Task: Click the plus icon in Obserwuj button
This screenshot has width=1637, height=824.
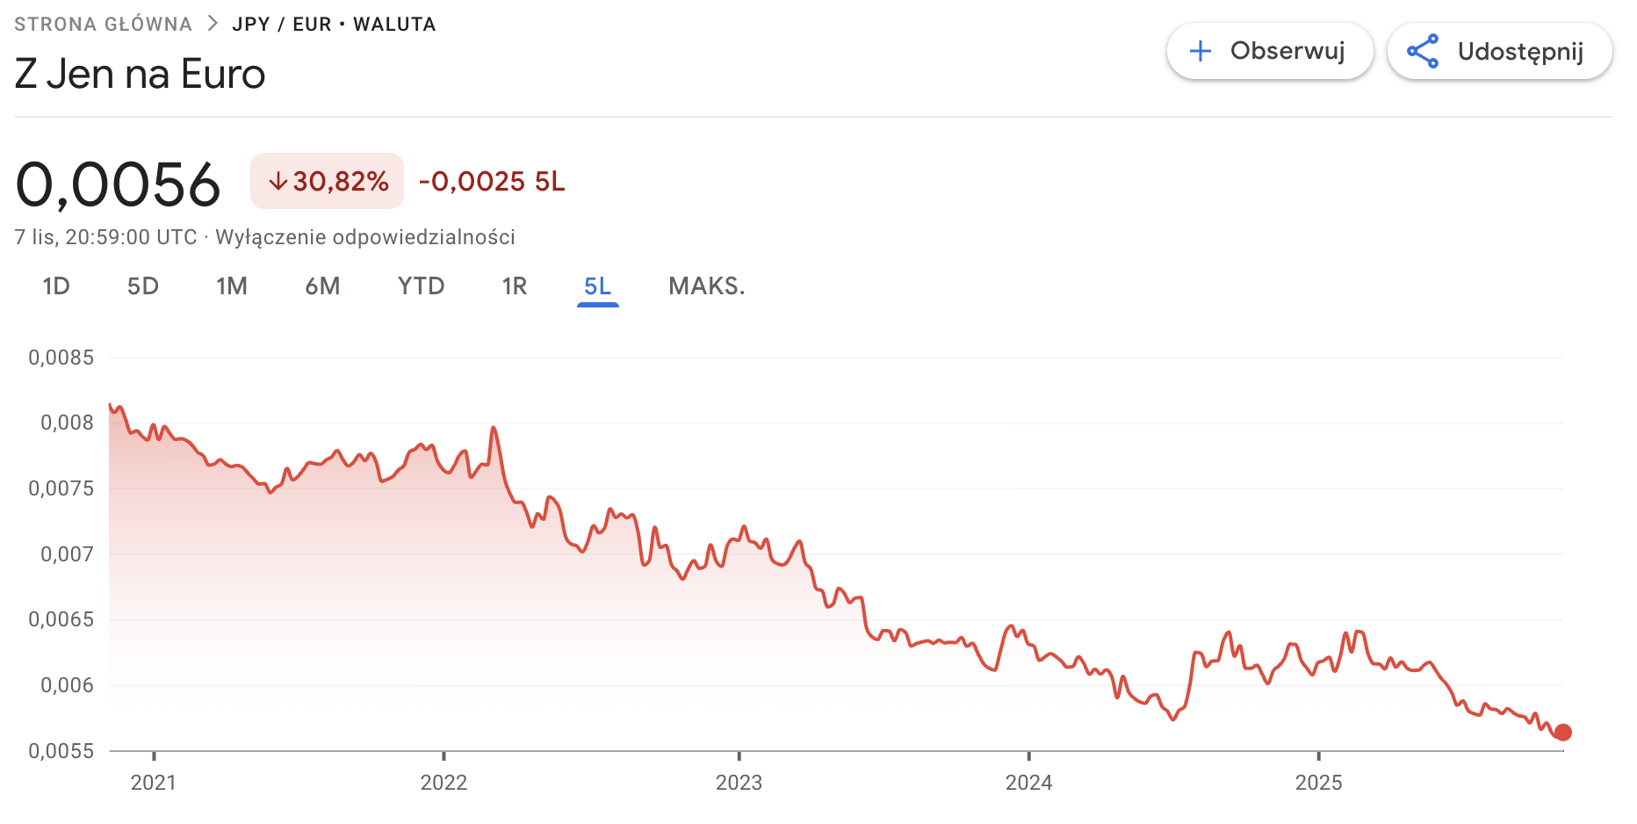Action: coord(1200,51)
